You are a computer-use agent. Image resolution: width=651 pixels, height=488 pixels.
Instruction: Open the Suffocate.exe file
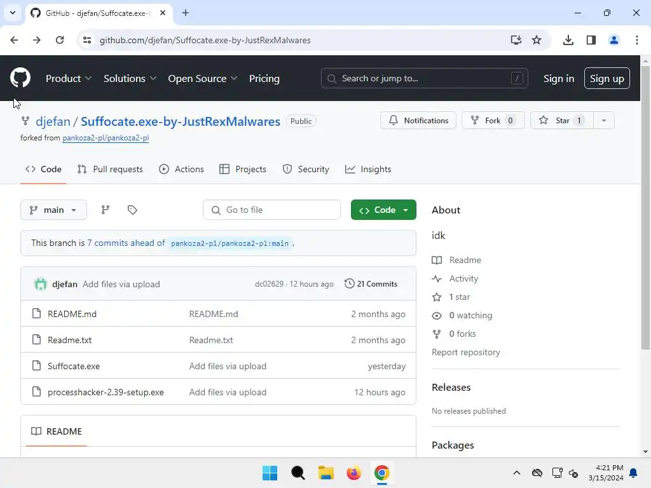point(74,366)
